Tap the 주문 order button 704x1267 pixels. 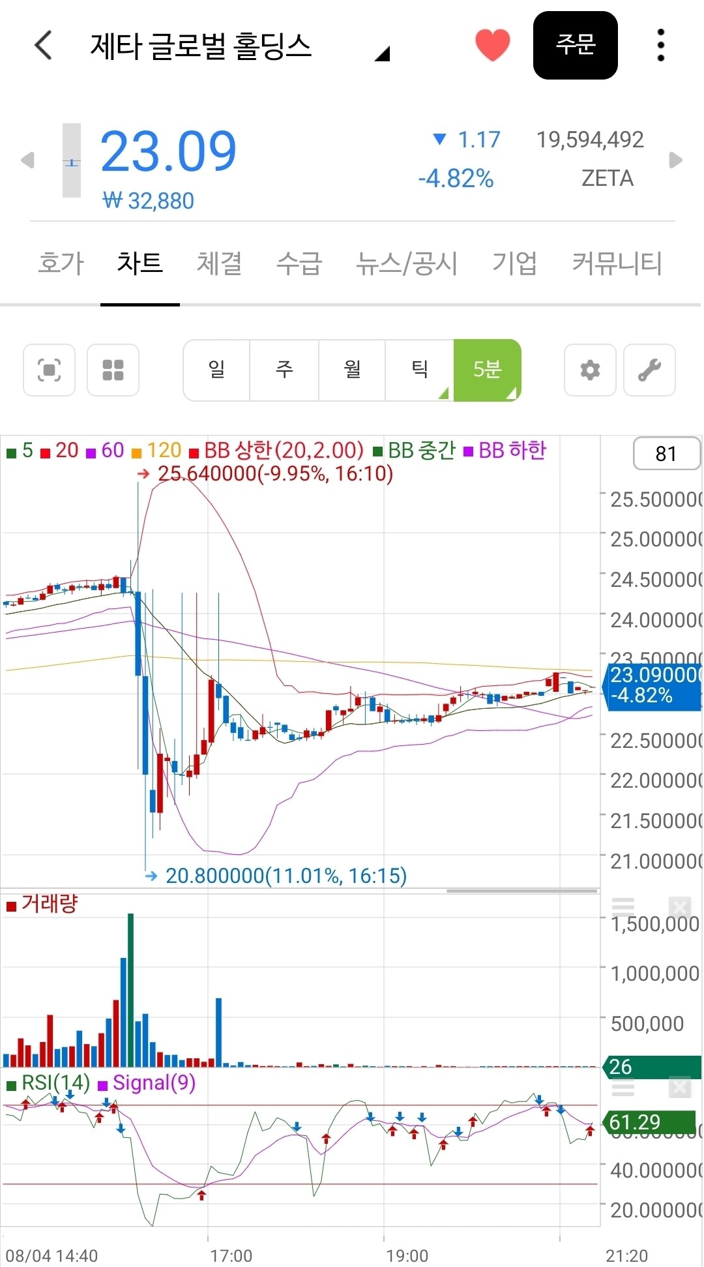[x=576, y=45]
